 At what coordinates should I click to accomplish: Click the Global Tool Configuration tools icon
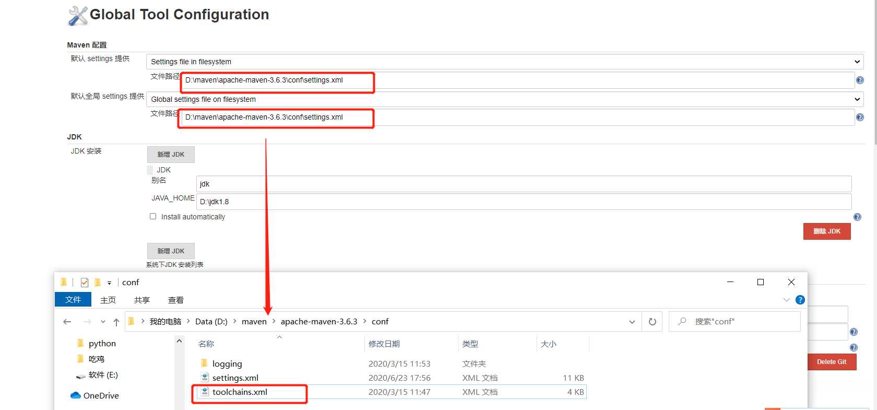click(x=78, y=16)
